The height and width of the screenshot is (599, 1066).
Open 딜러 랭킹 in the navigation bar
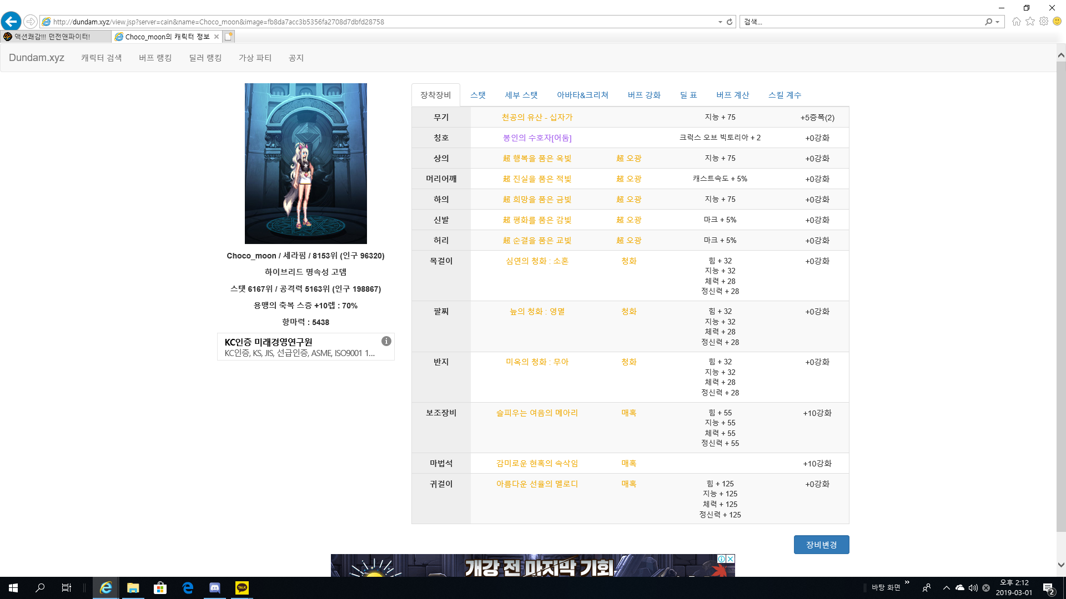tap(205, 58)
